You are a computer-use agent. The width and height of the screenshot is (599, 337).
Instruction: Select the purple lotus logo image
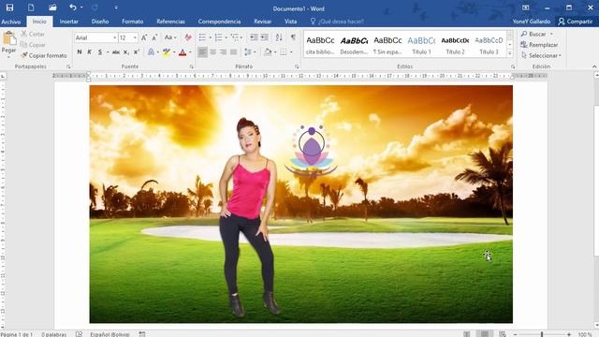pyautogui.click(x=312, y=150)
